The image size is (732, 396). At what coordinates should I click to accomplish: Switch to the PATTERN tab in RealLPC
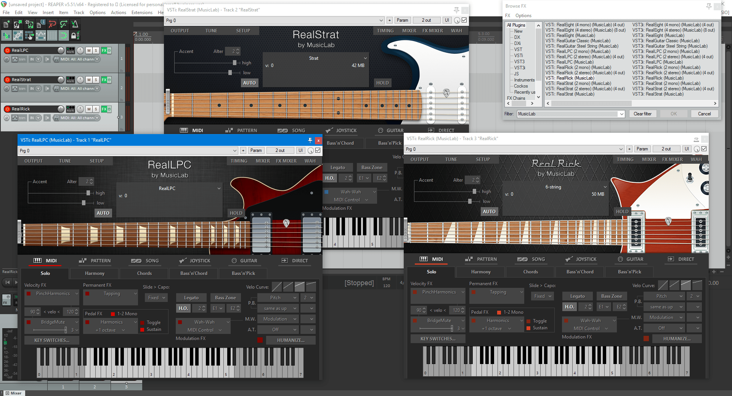pos(95,261)
